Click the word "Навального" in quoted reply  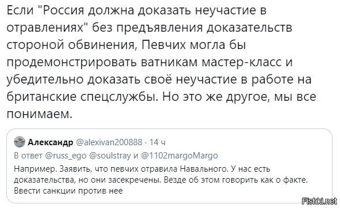(204, 169)
